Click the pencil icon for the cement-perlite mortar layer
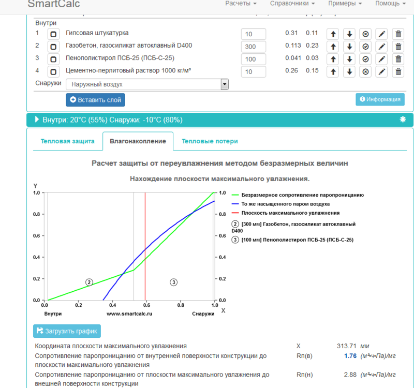Viewport: 414px width, 388px height. coord(381,71)
